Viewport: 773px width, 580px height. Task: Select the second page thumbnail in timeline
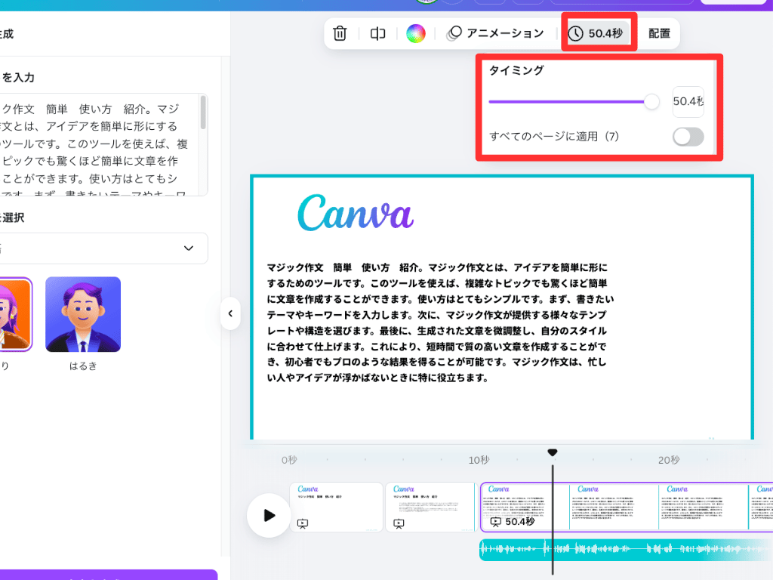click(x=430, y=507)
